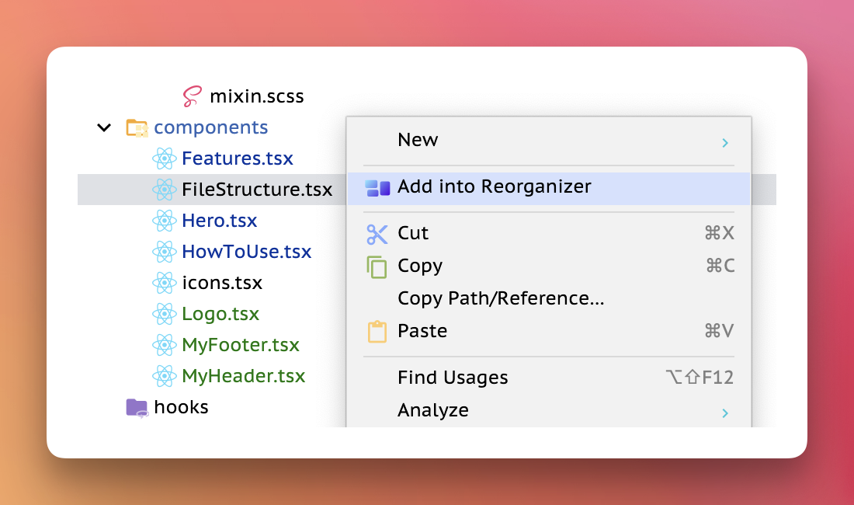Viewport: 854px width, 505px height.
Task: Select Add into Reorganizer
Action: 495,186
